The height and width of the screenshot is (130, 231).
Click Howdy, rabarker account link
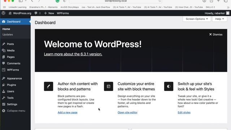pyautogui.click(x=215, y=13)
